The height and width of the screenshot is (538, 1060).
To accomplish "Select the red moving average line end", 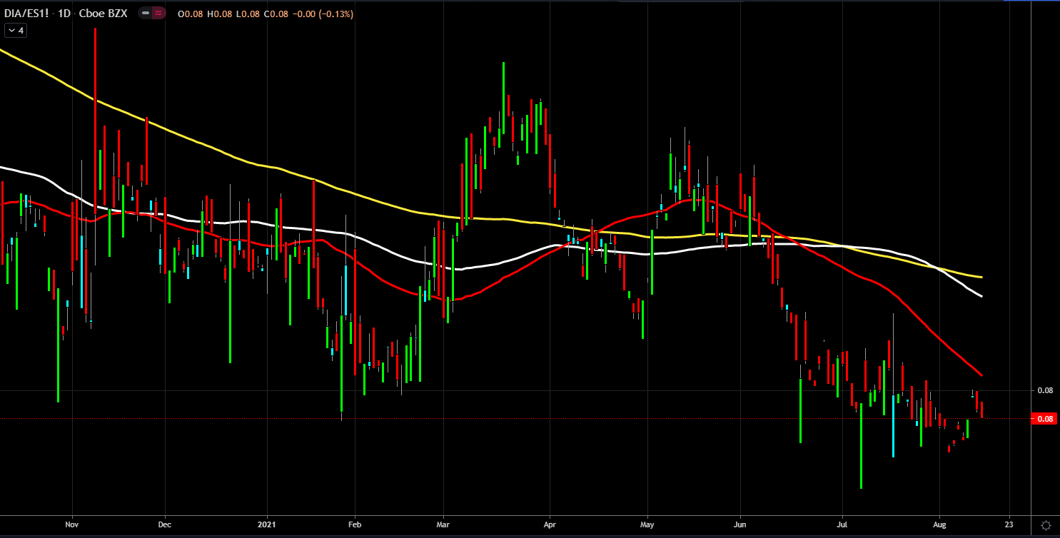I will tap(981, 375).
